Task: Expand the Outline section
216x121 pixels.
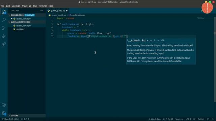Action: [x=9, y=116]
